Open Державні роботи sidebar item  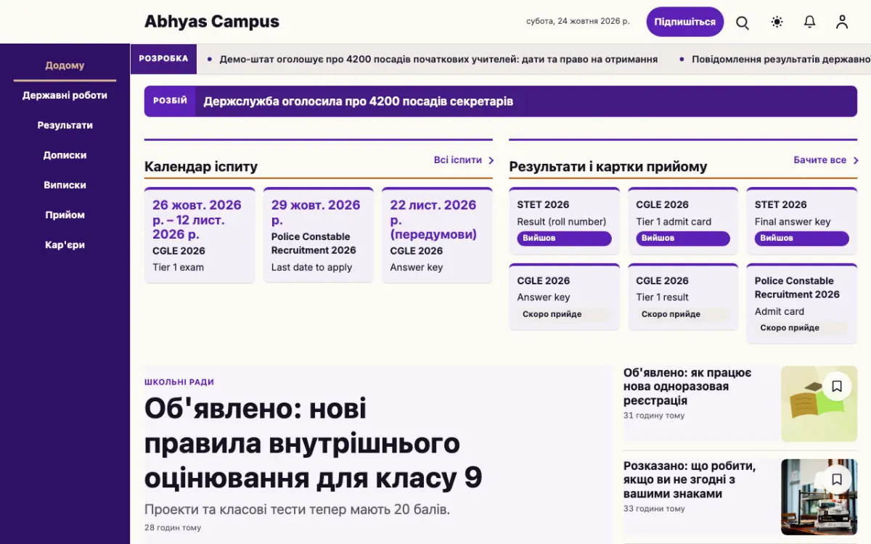pos(65,95)
